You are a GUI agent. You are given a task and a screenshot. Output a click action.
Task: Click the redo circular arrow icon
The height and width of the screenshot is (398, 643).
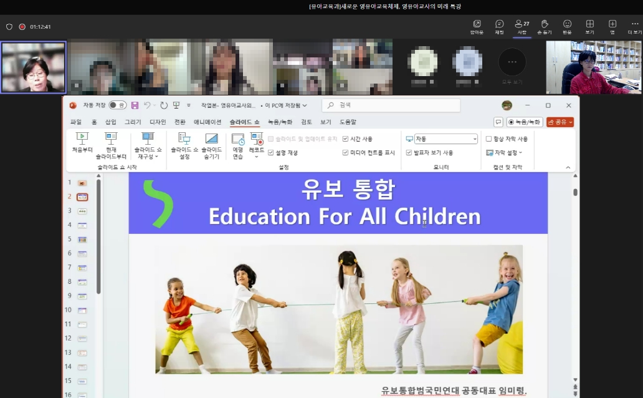click(x=164, y=105)
